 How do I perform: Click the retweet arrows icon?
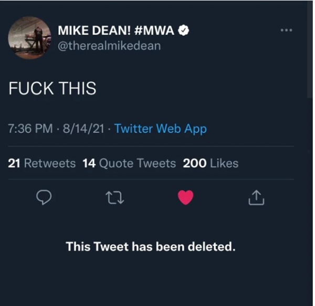tap(113, 197)
